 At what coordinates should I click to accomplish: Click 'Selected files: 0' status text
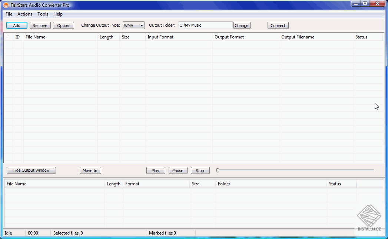point(68,233)
